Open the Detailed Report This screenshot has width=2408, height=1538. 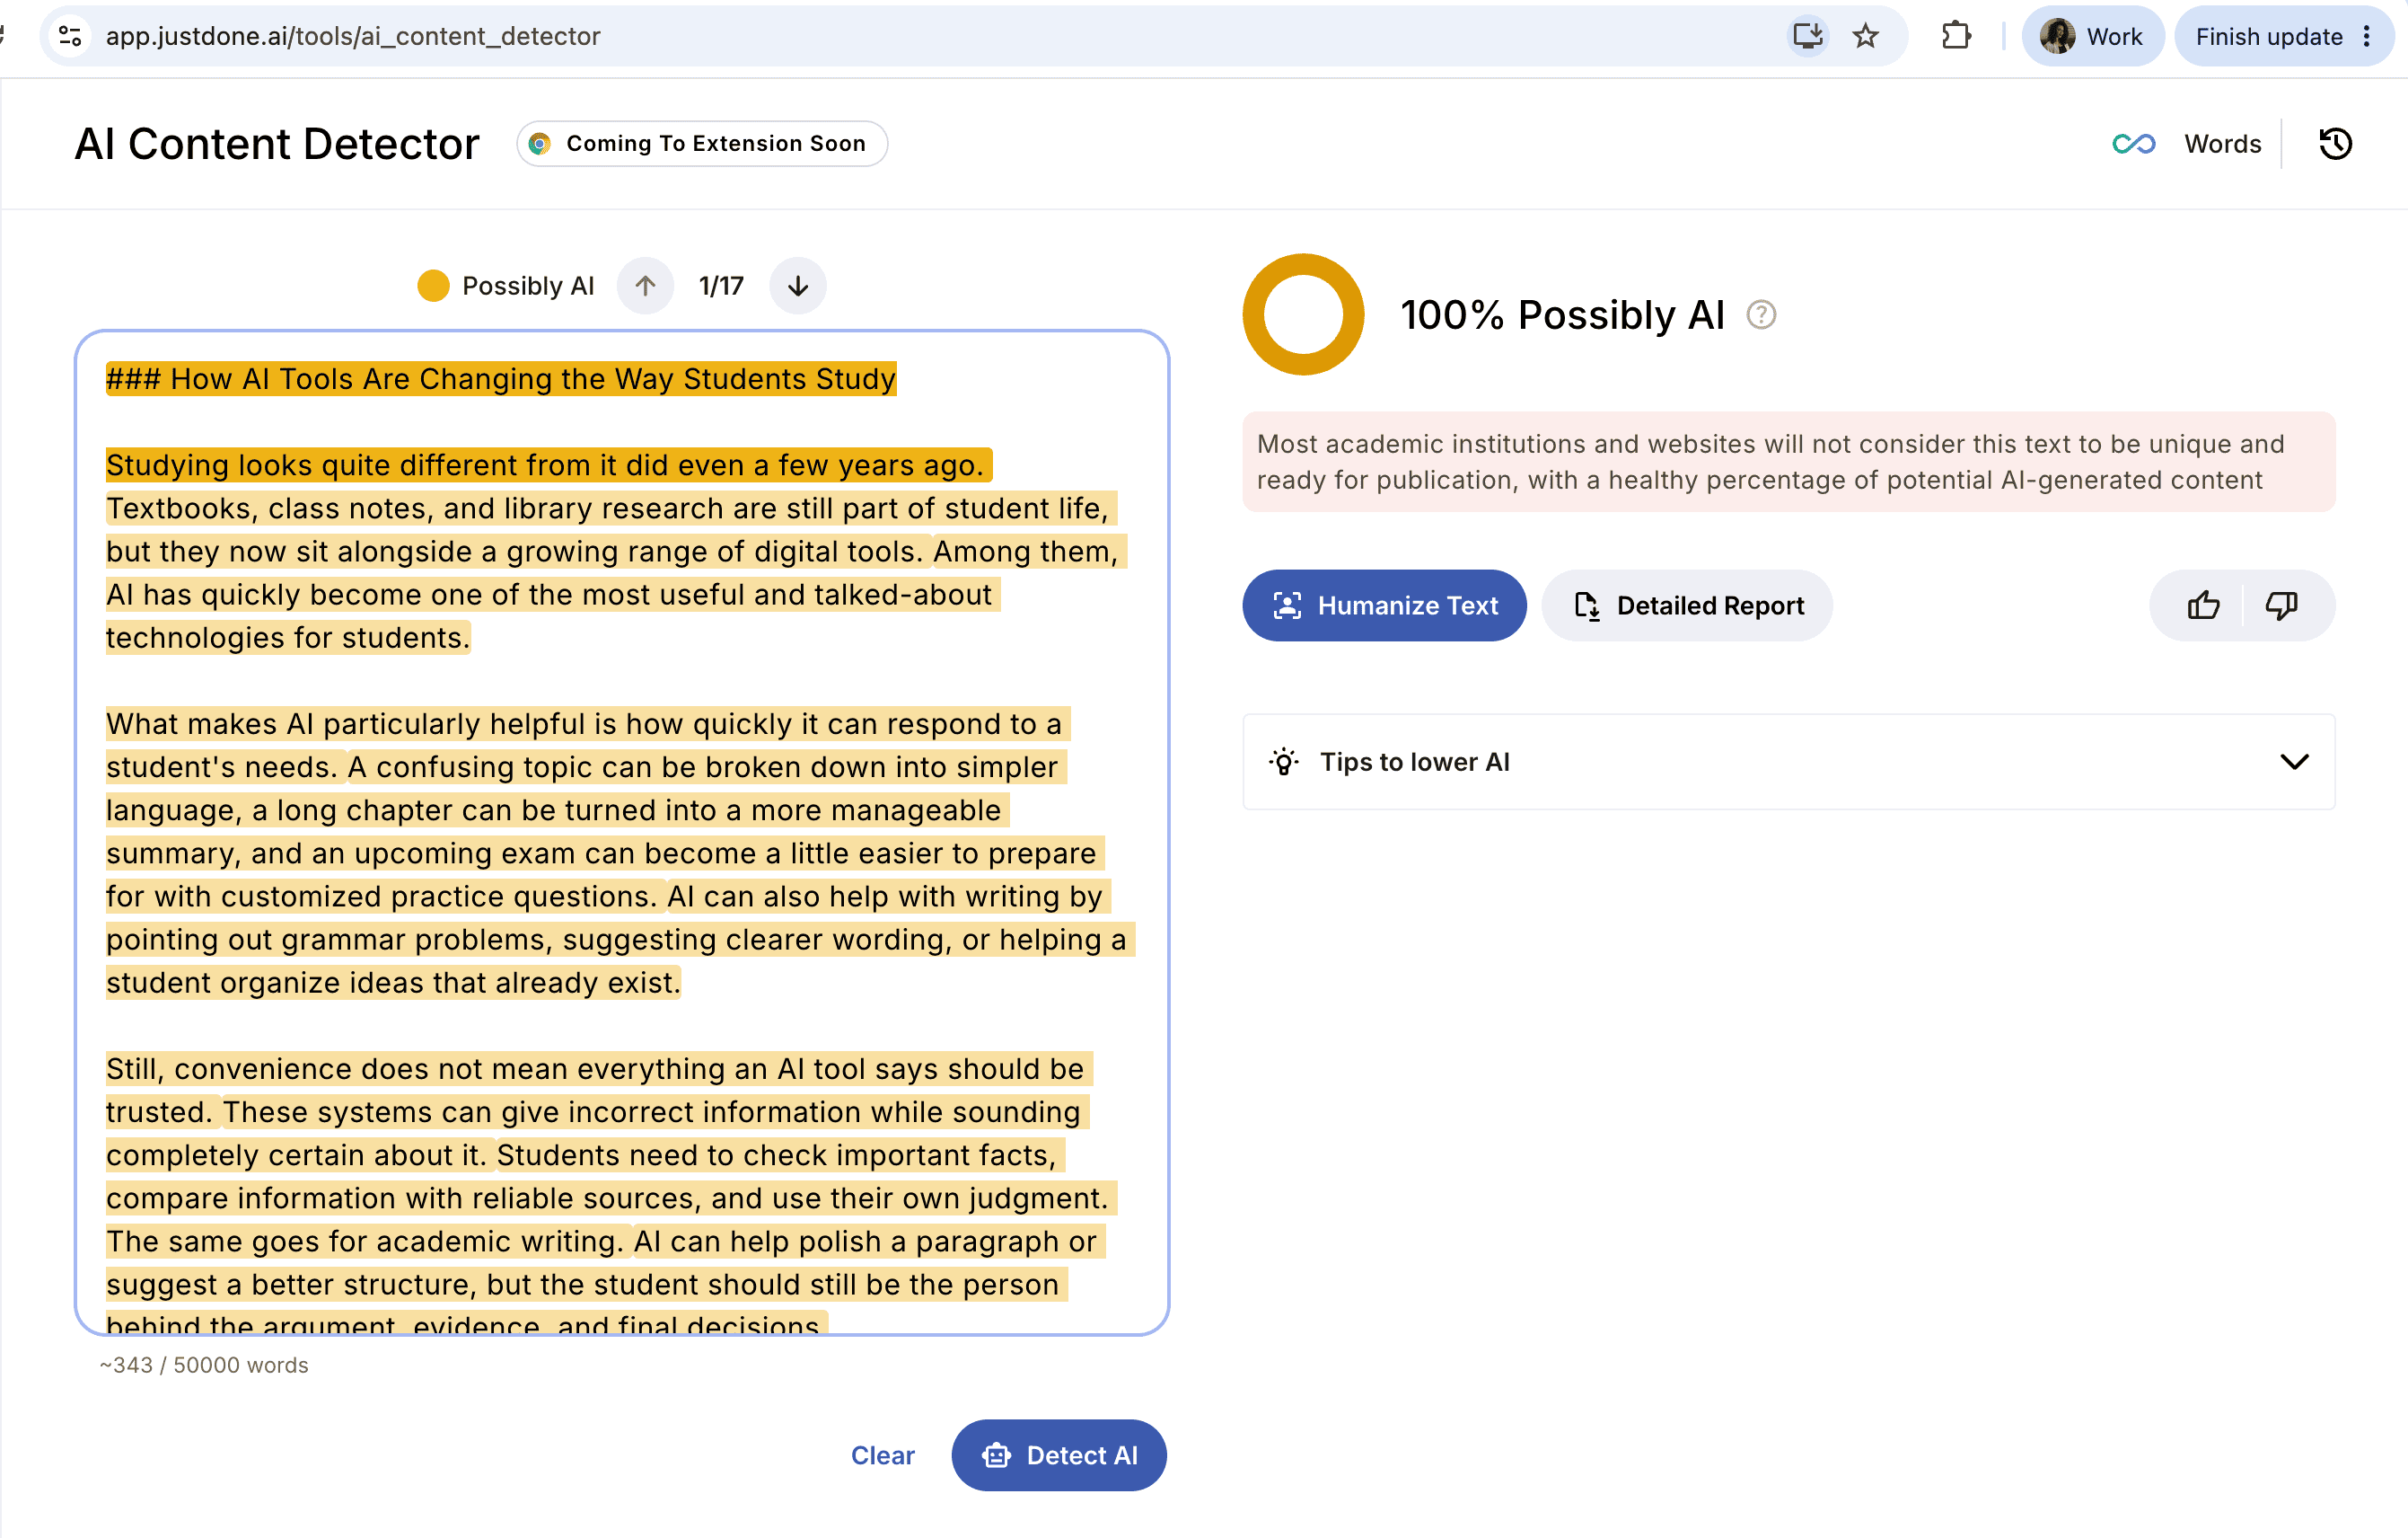[x=1687, y=605]
